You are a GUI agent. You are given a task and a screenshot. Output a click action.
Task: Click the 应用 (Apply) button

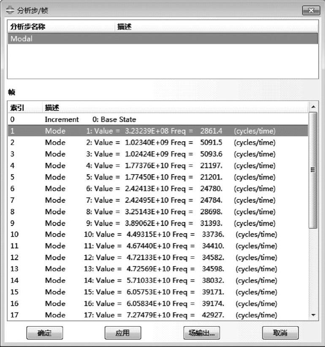pos(123,333)
